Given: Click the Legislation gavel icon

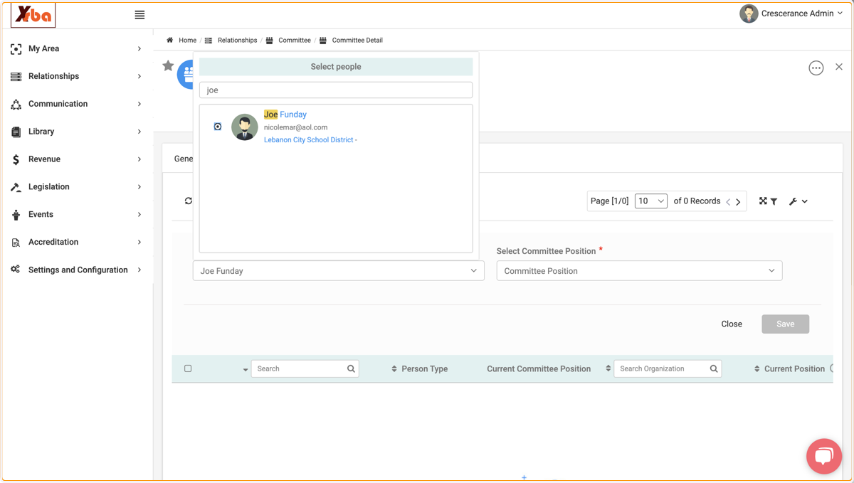Looking at the screenshot, I should pos(16,187).
